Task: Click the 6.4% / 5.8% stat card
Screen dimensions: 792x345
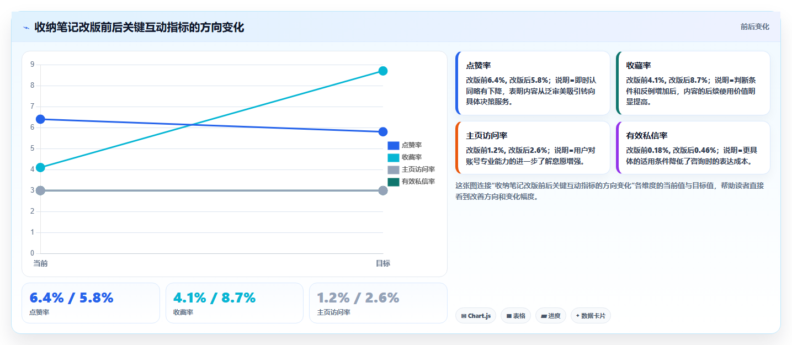Action: 91,303
